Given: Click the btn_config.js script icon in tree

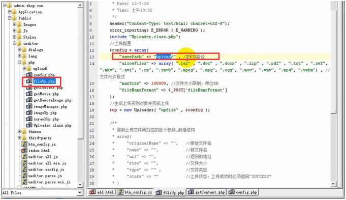Looking at the screenshot, I should (24, 144).
